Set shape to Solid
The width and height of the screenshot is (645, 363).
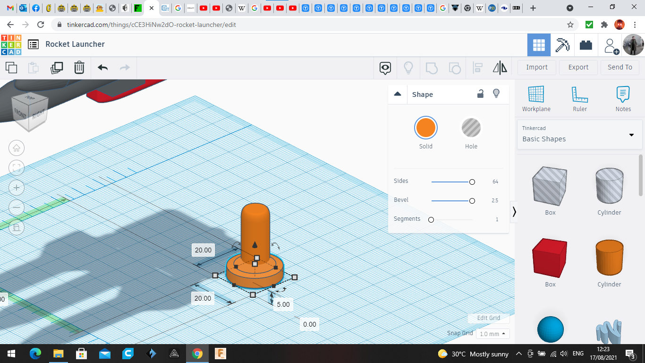pos(426,128)
